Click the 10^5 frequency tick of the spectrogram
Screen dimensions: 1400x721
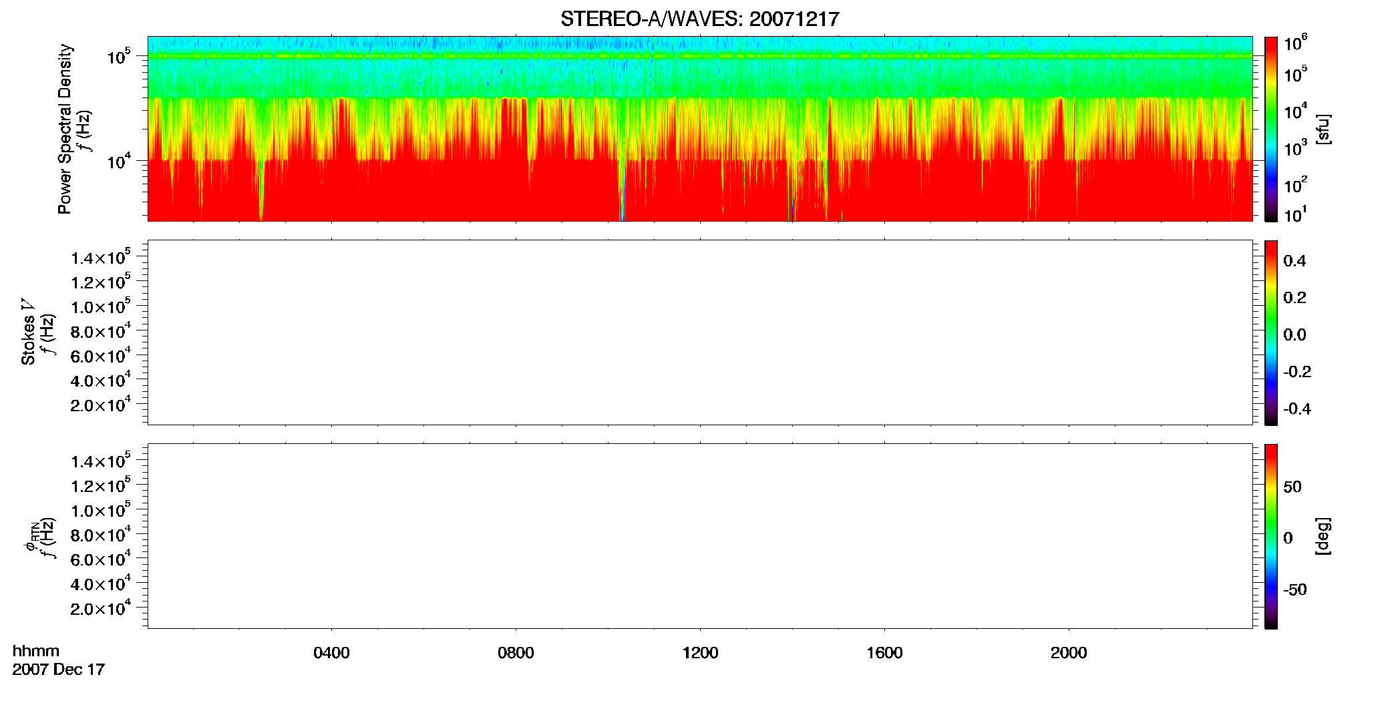(x=118, y=57)
